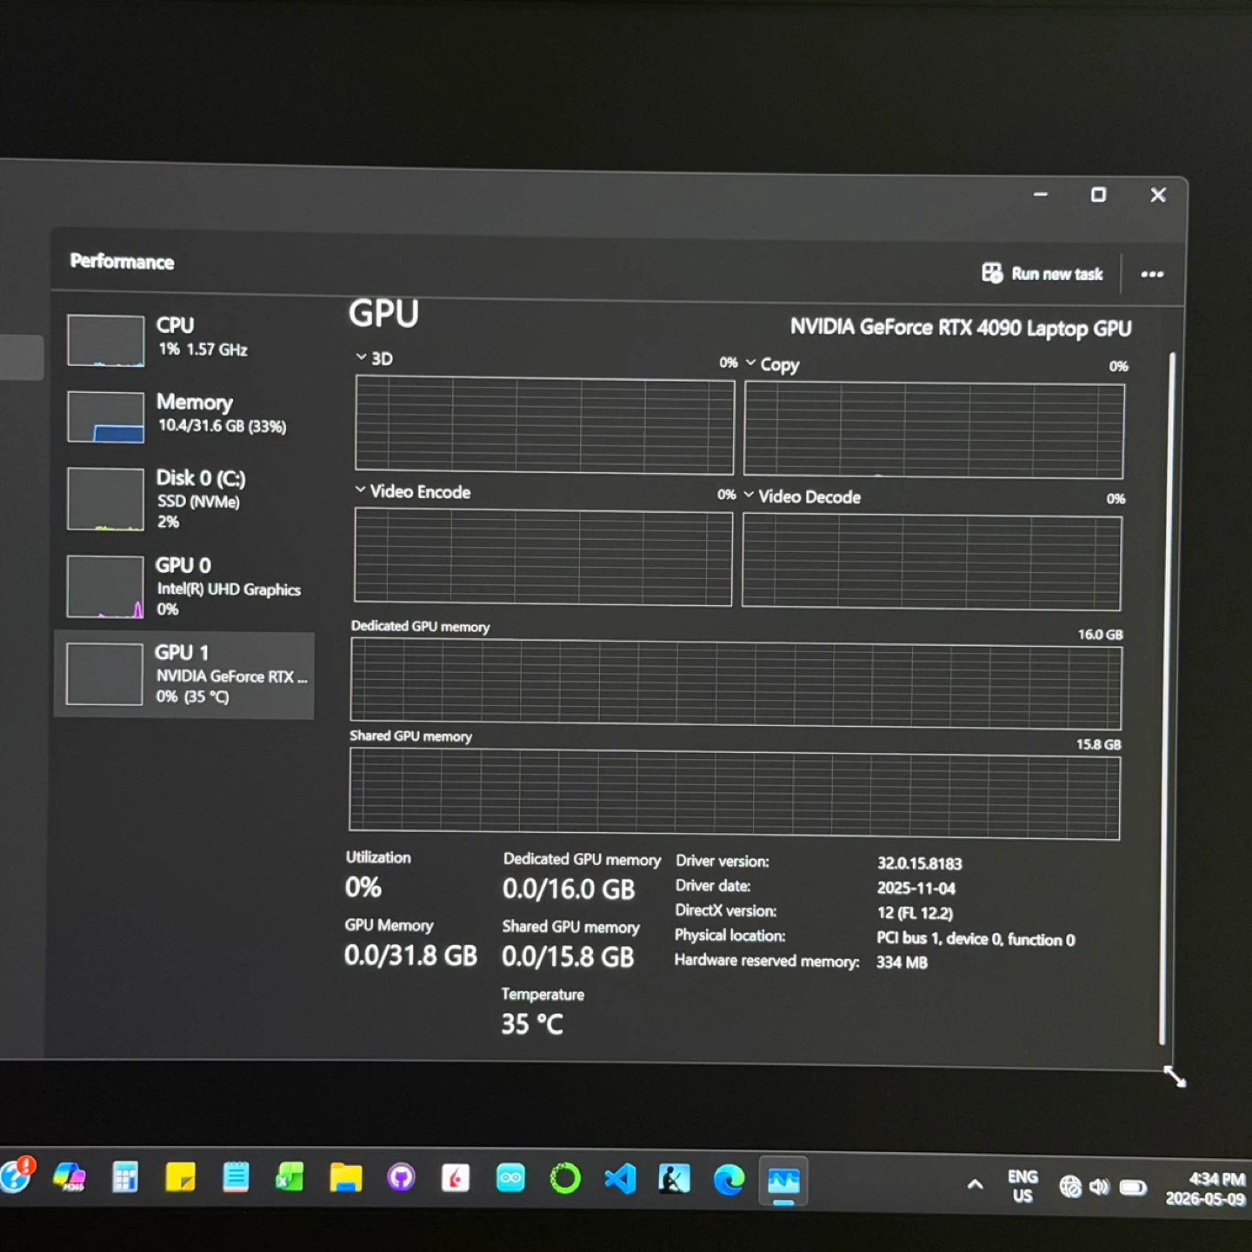Open File Explorer folder icon
Screen dimensions: 1252x1252
[345, 1178]
